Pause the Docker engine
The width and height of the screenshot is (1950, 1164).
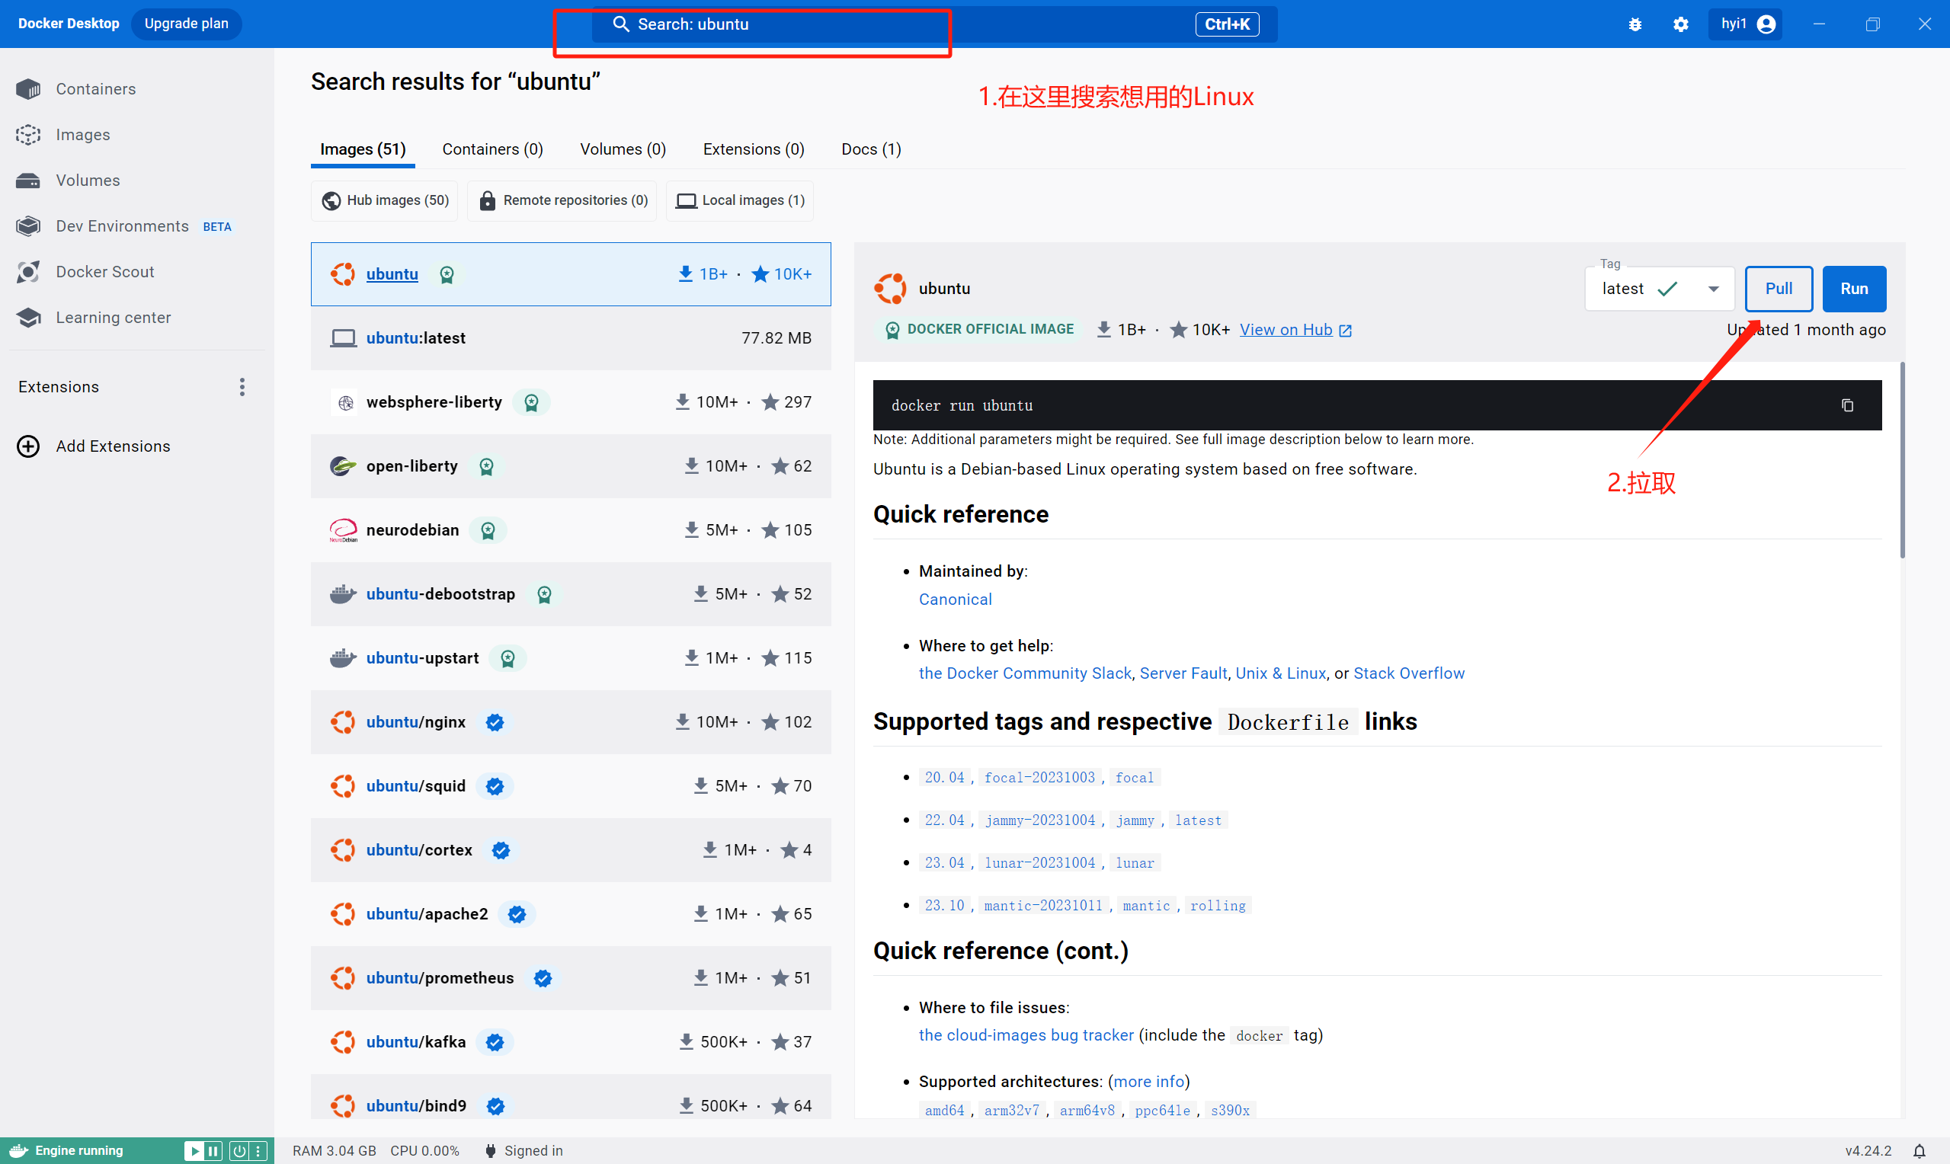click(213, 1150)
